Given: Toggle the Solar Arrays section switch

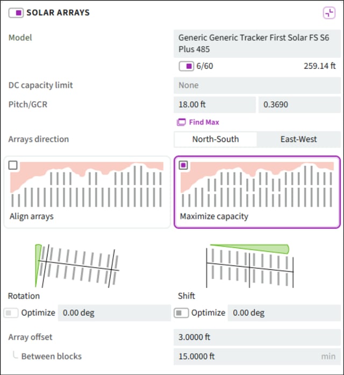Looking at the screenshot, I should pos(16,13).
